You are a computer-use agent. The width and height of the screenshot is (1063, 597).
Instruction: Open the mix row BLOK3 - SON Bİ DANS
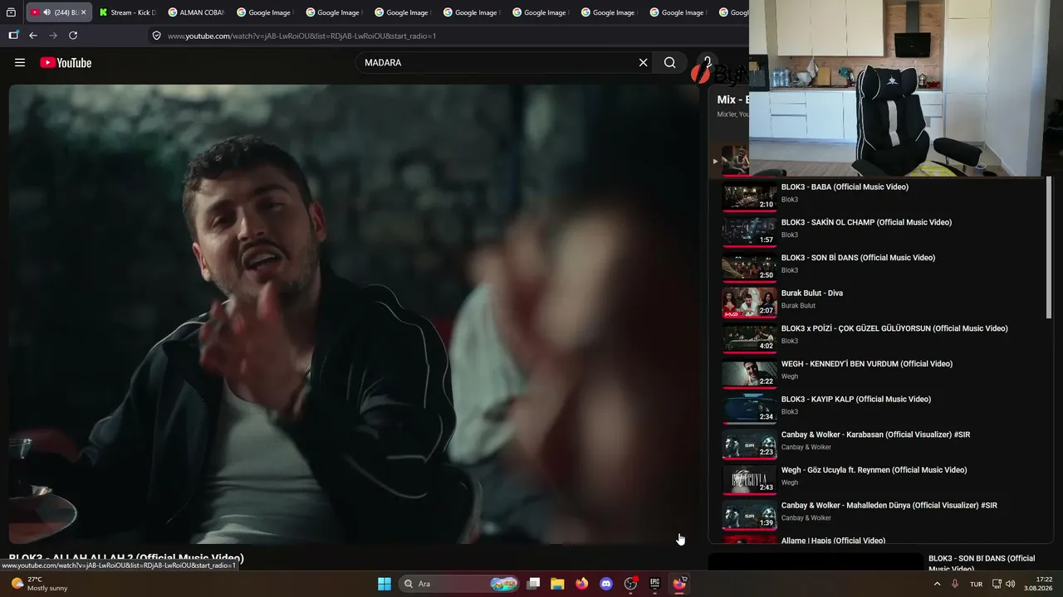pos(858,258)
